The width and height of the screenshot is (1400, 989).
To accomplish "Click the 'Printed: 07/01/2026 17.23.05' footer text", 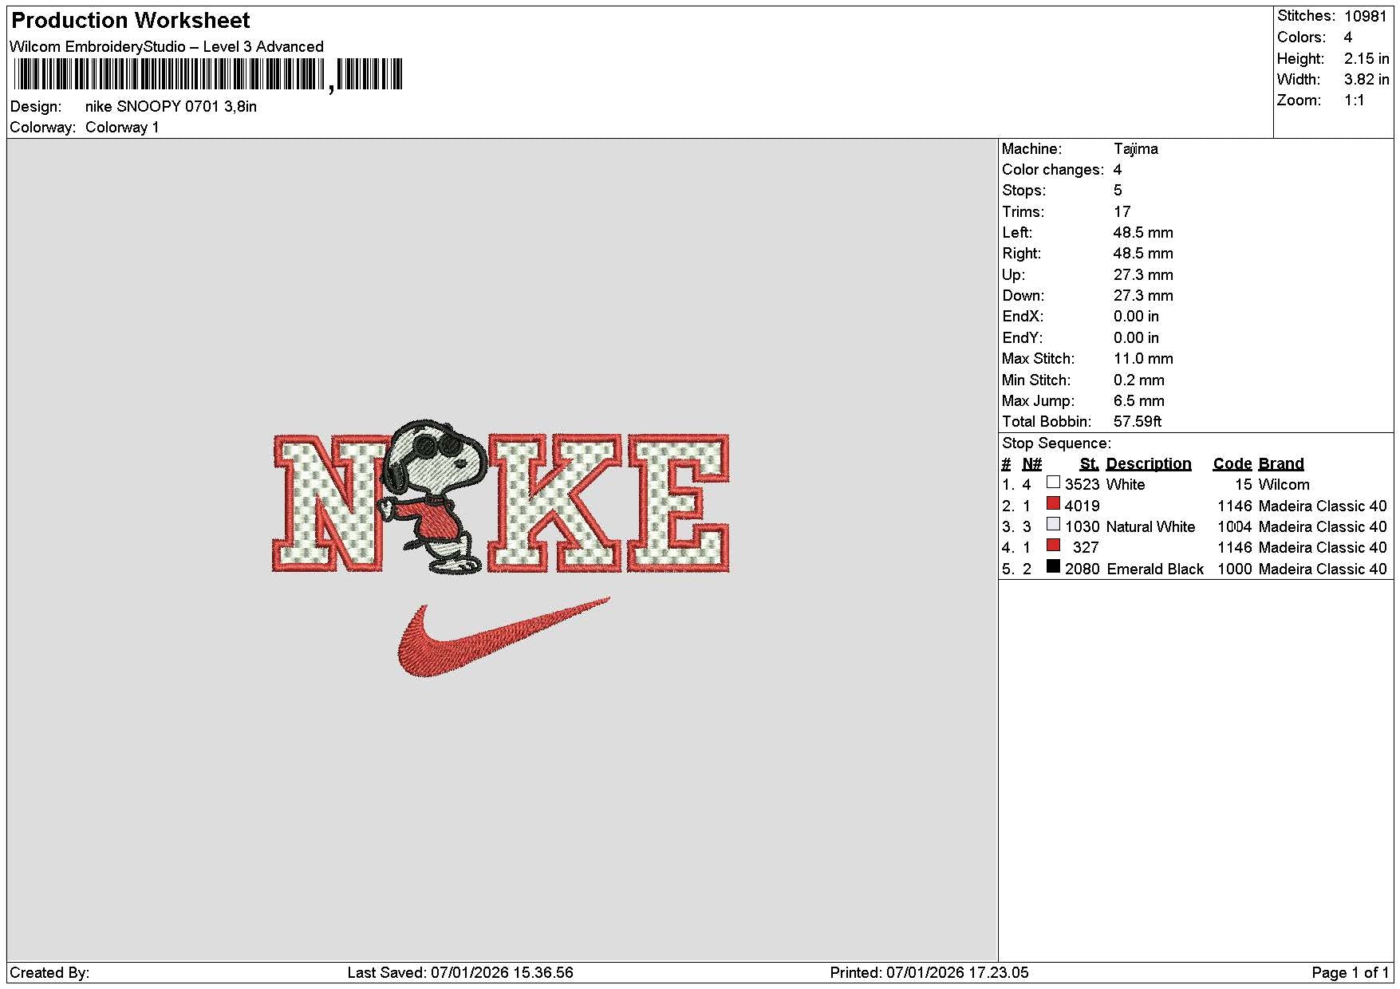I will [929, 973].
